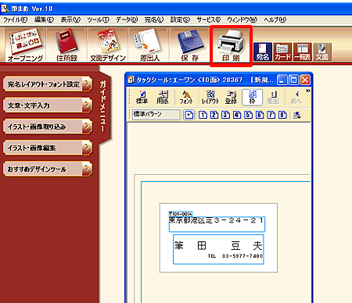Open the サービス(I) menu
352x303 pixels.
208,20
